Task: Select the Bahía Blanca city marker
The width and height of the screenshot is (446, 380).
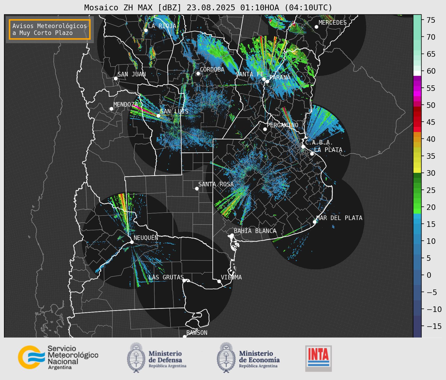Action: pos(232,235)
